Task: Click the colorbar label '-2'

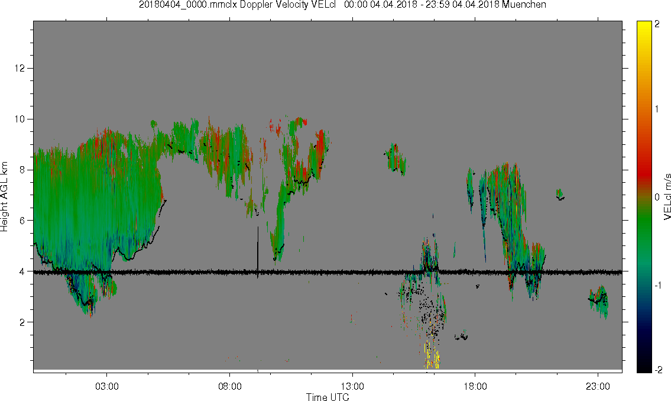Action: tap(657, 369)
